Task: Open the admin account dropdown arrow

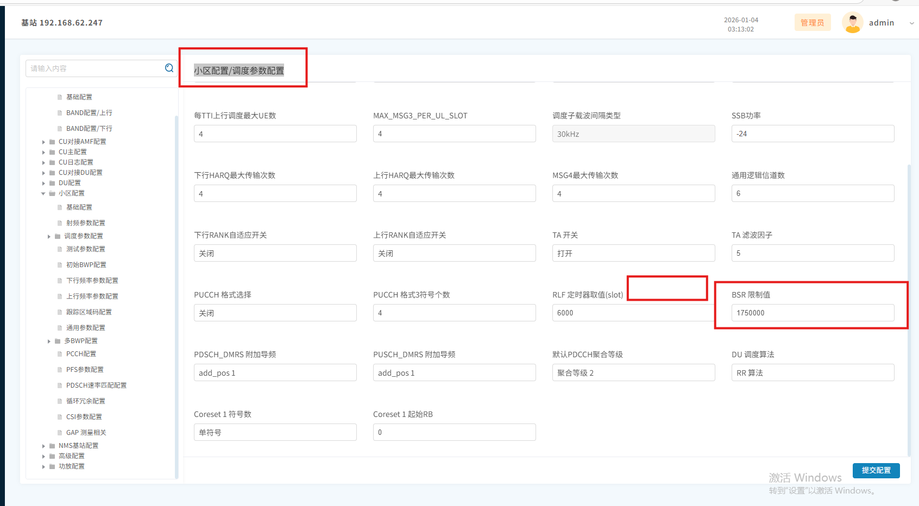Action: click(x=911, y=23)
